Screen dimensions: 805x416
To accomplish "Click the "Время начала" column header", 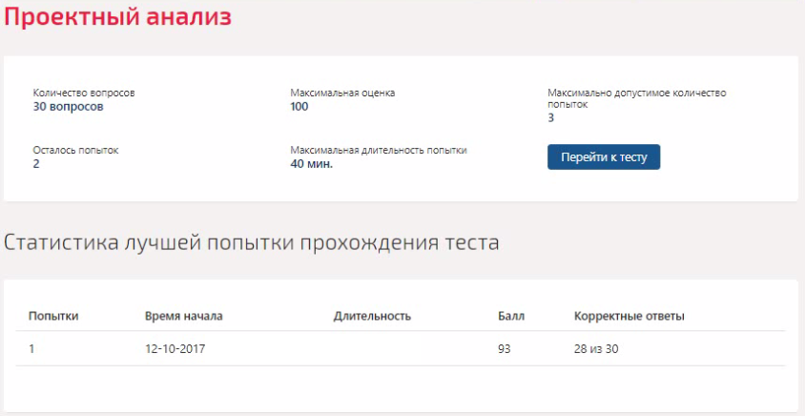I will point(183,316).
